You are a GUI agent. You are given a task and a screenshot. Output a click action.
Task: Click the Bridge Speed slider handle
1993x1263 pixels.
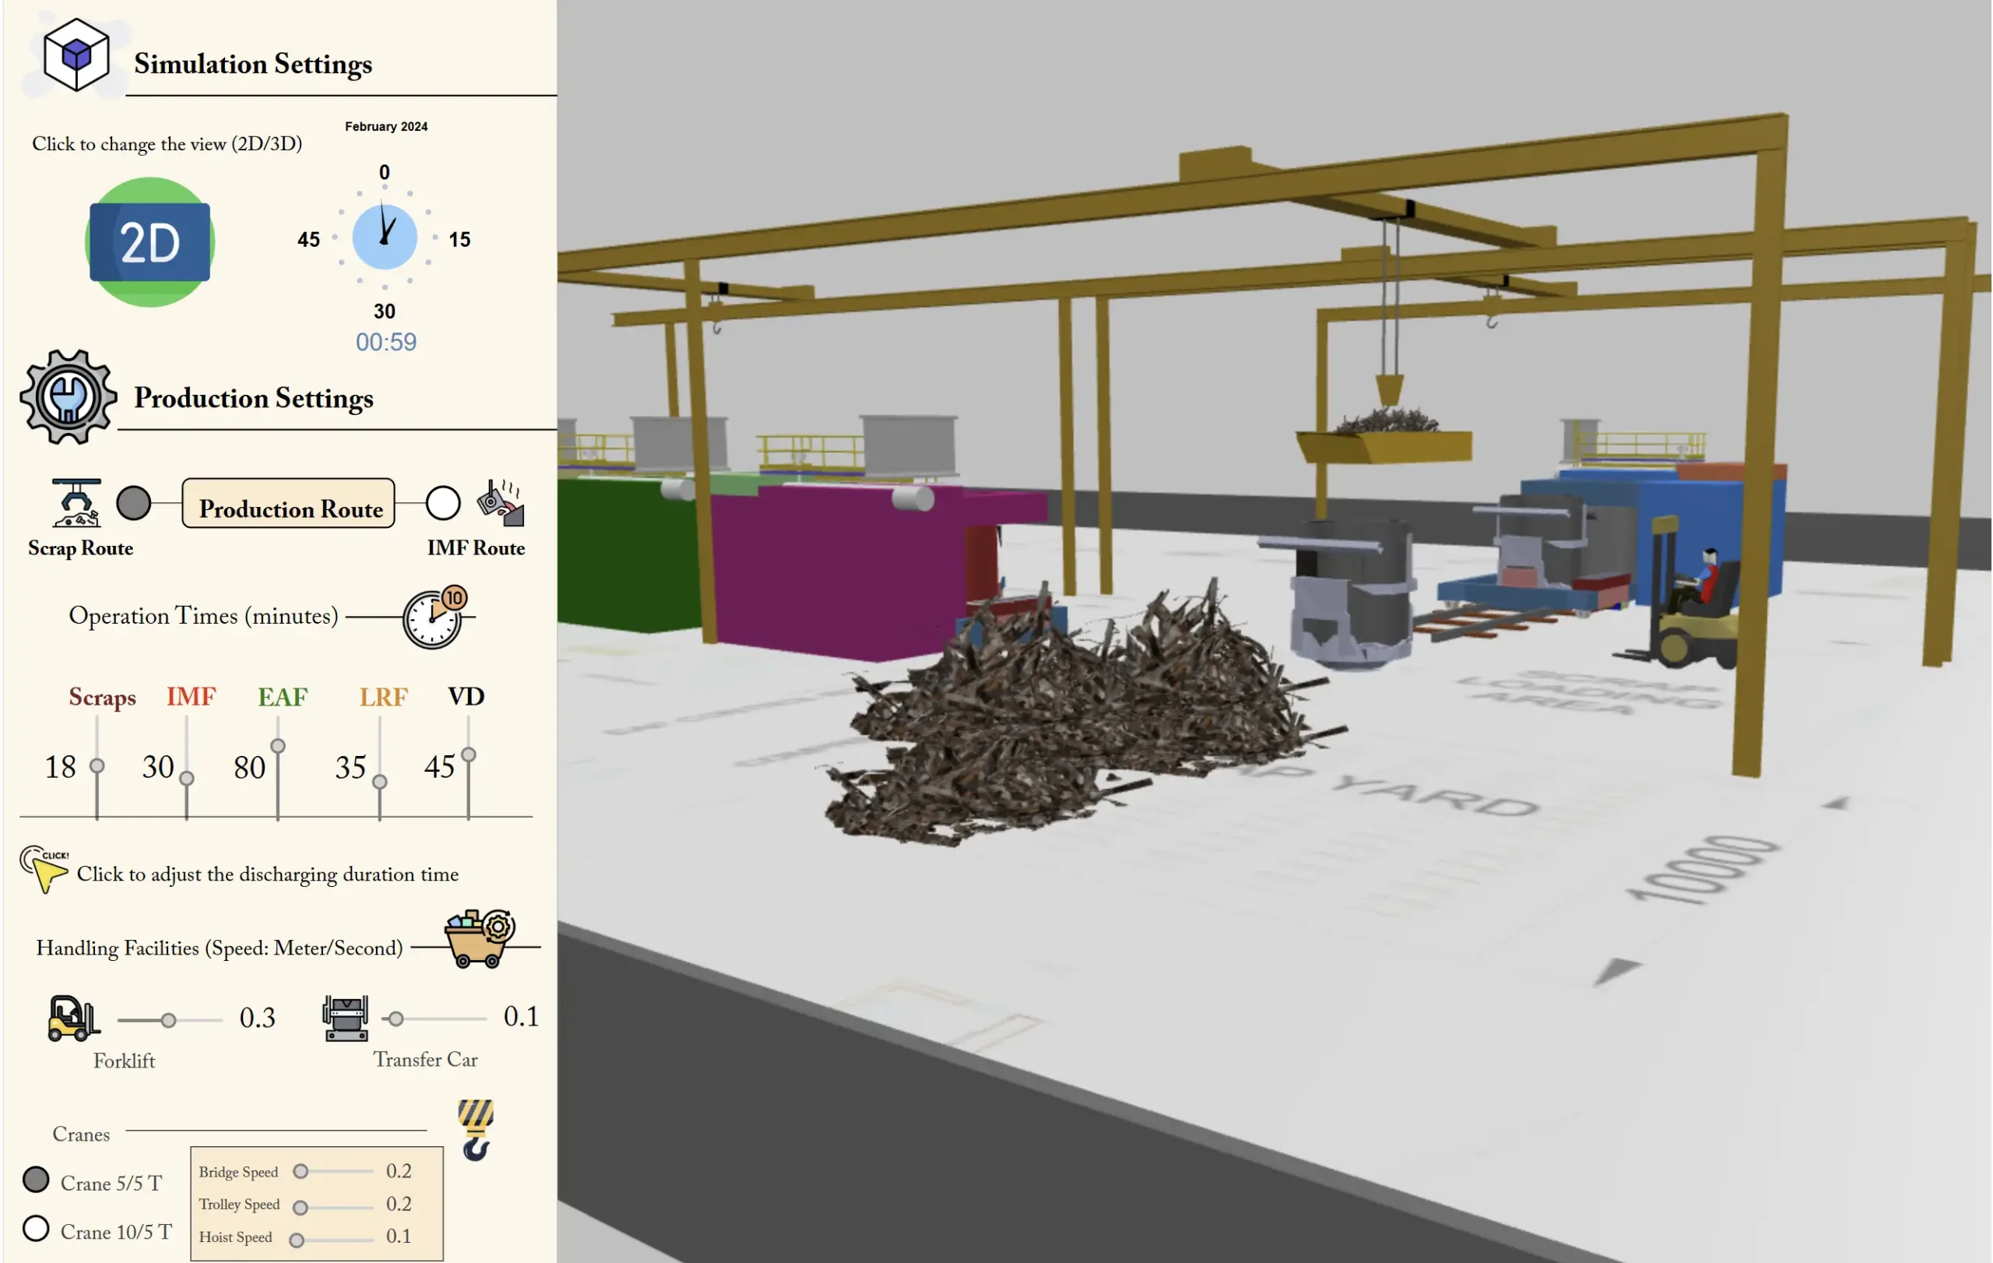(301, 1171)
